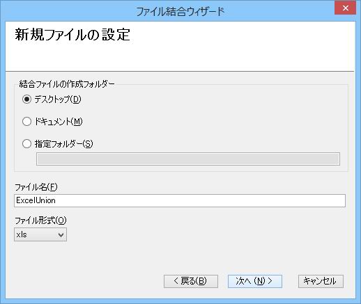This screenshot has width=361, height=304.
Task: Proceed with the 次へ(N) button
Action: click(255, 281)
